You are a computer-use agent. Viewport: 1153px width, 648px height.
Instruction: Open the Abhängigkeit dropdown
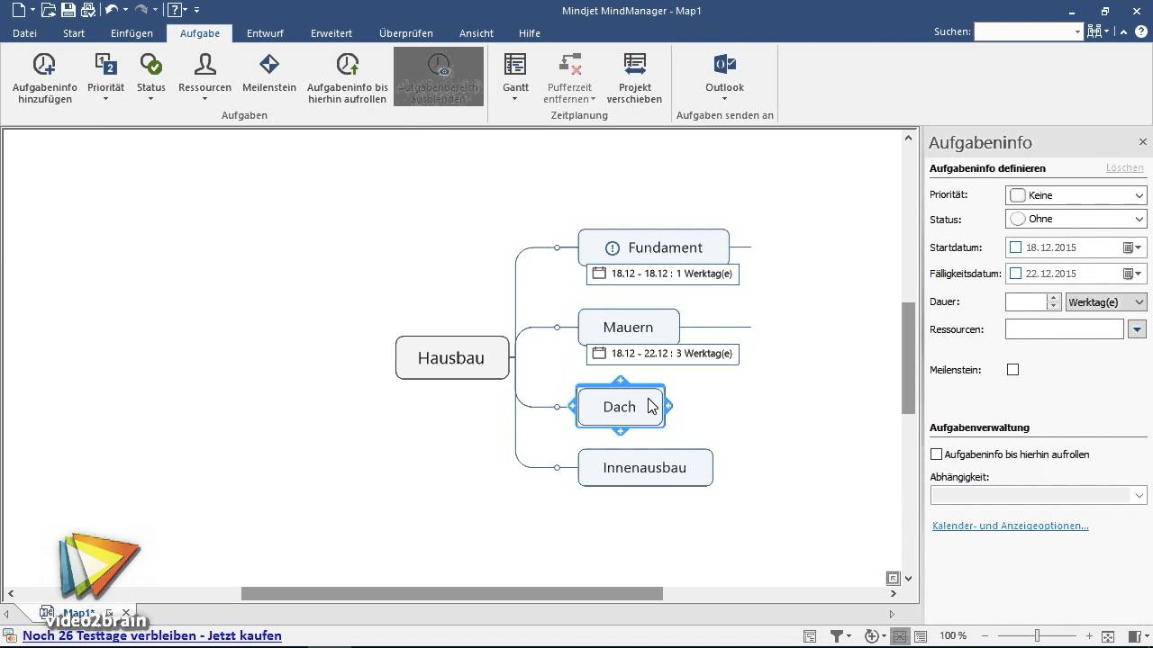click(x=1038, y=495)
